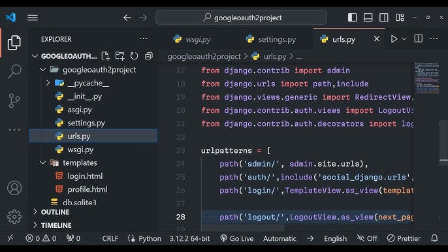
Task: Collapse all folders in Explorer
Action: pyautogui.click(x=149, y=56)
